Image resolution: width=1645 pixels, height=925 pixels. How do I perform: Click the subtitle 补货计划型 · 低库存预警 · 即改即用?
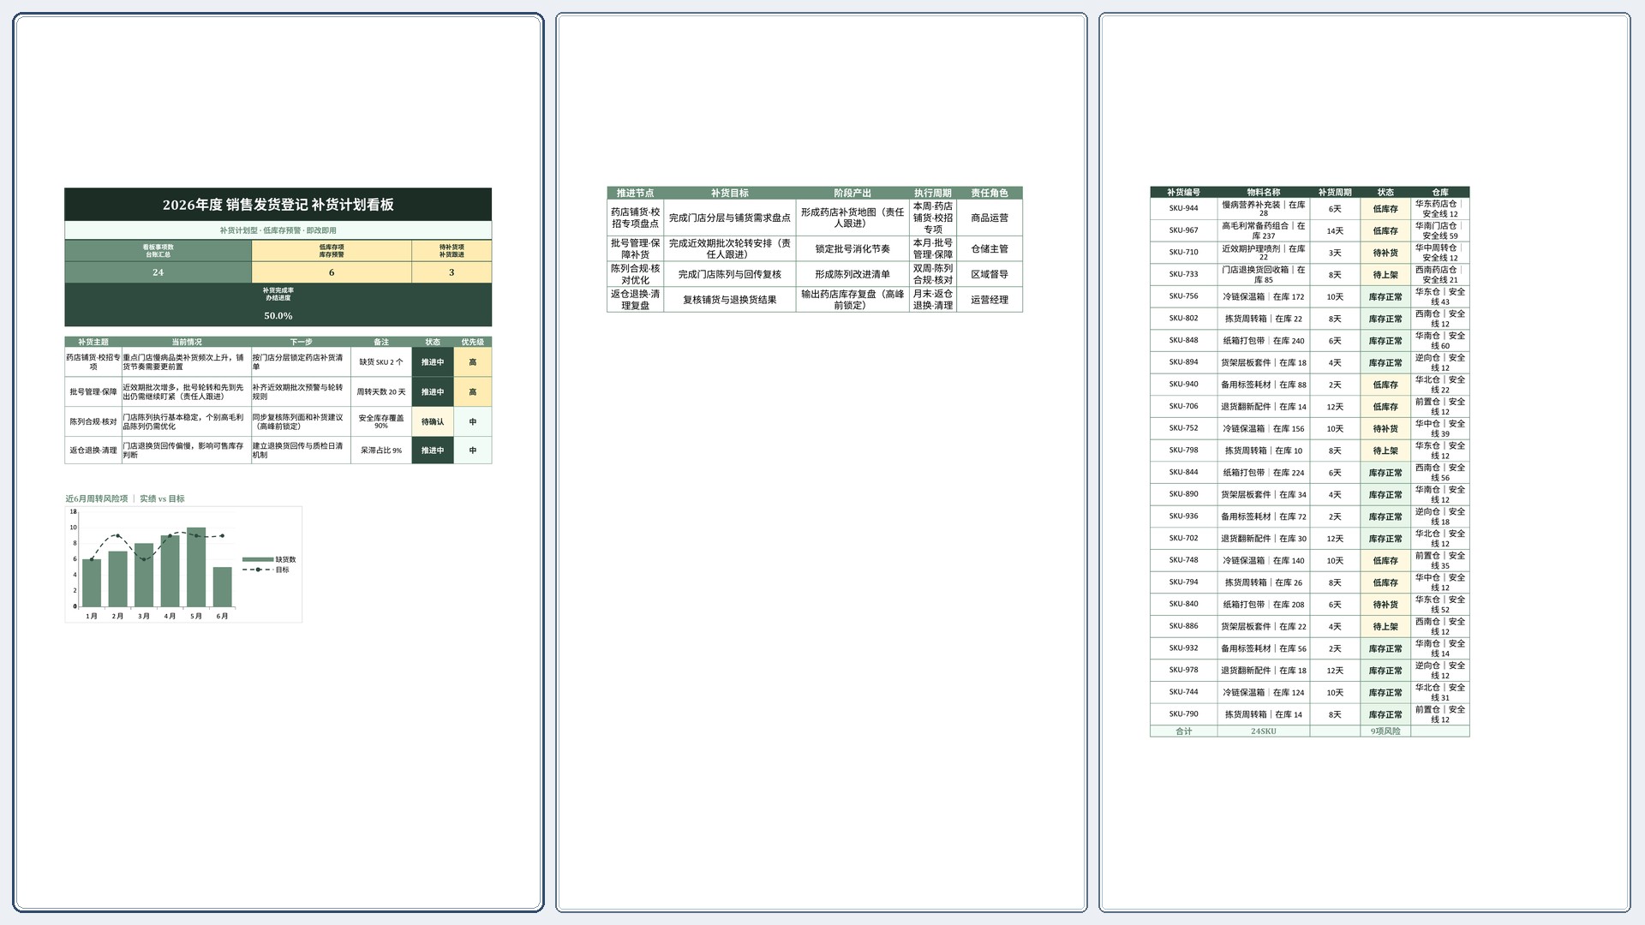tap(278, 230)
